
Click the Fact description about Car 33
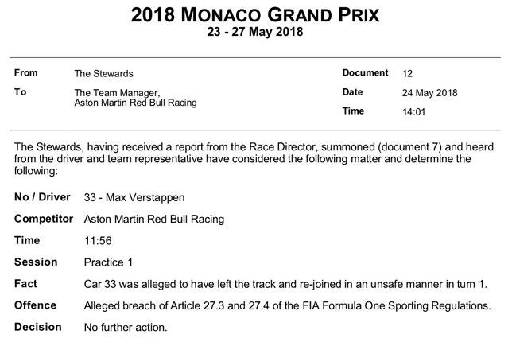click(285, 284)
